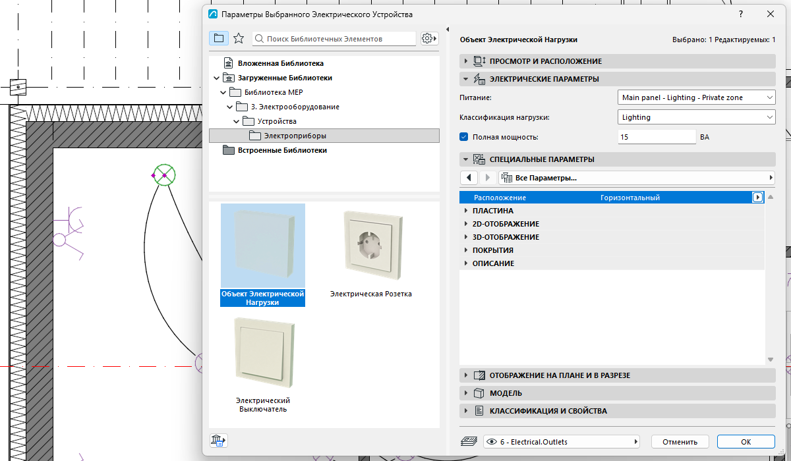The image size is (791, 461).
Task: Open library search settings gear
Action: [x=430, y=38]
